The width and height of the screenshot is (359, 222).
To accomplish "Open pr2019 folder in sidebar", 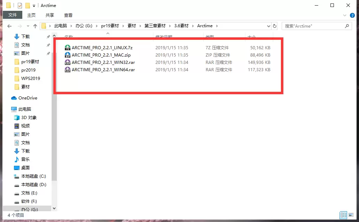I will (x=28, y=70).
